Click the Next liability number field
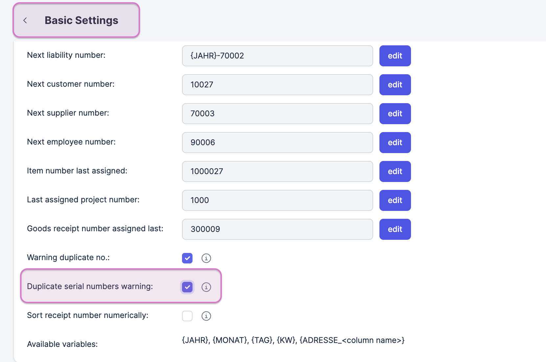 click(277, 56)
